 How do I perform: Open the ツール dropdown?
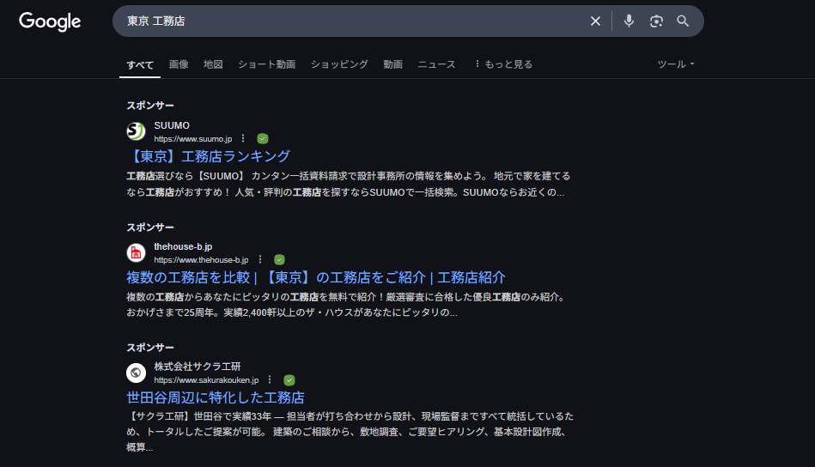click(676, 64)
